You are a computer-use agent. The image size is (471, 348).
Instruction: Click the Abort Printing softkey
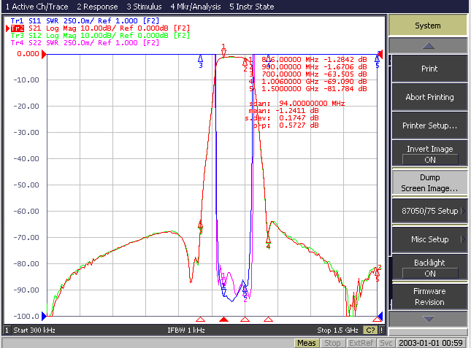point(429,97)
